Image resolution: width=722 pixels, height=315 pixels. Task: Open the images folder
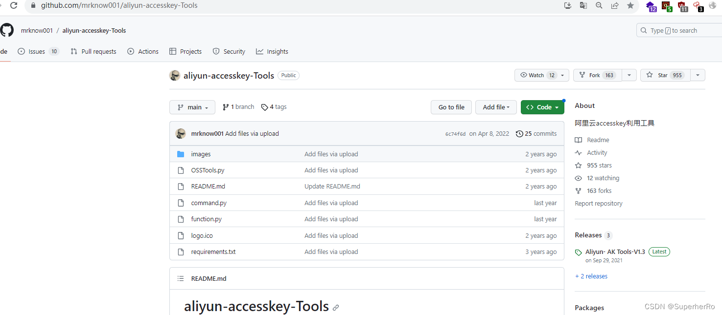tap(201, 154)
